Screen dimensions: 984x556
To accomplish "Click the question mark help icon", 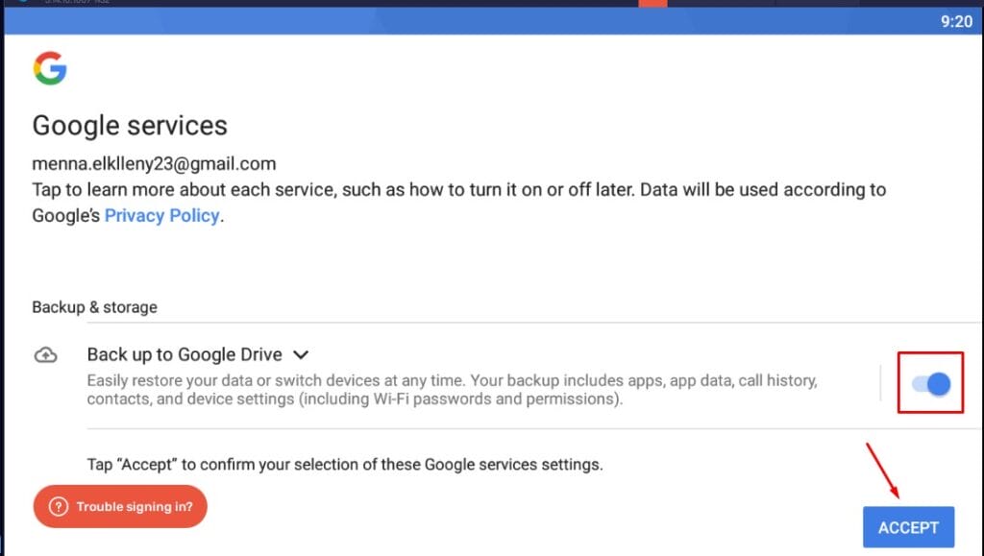I will click(59, 506).
